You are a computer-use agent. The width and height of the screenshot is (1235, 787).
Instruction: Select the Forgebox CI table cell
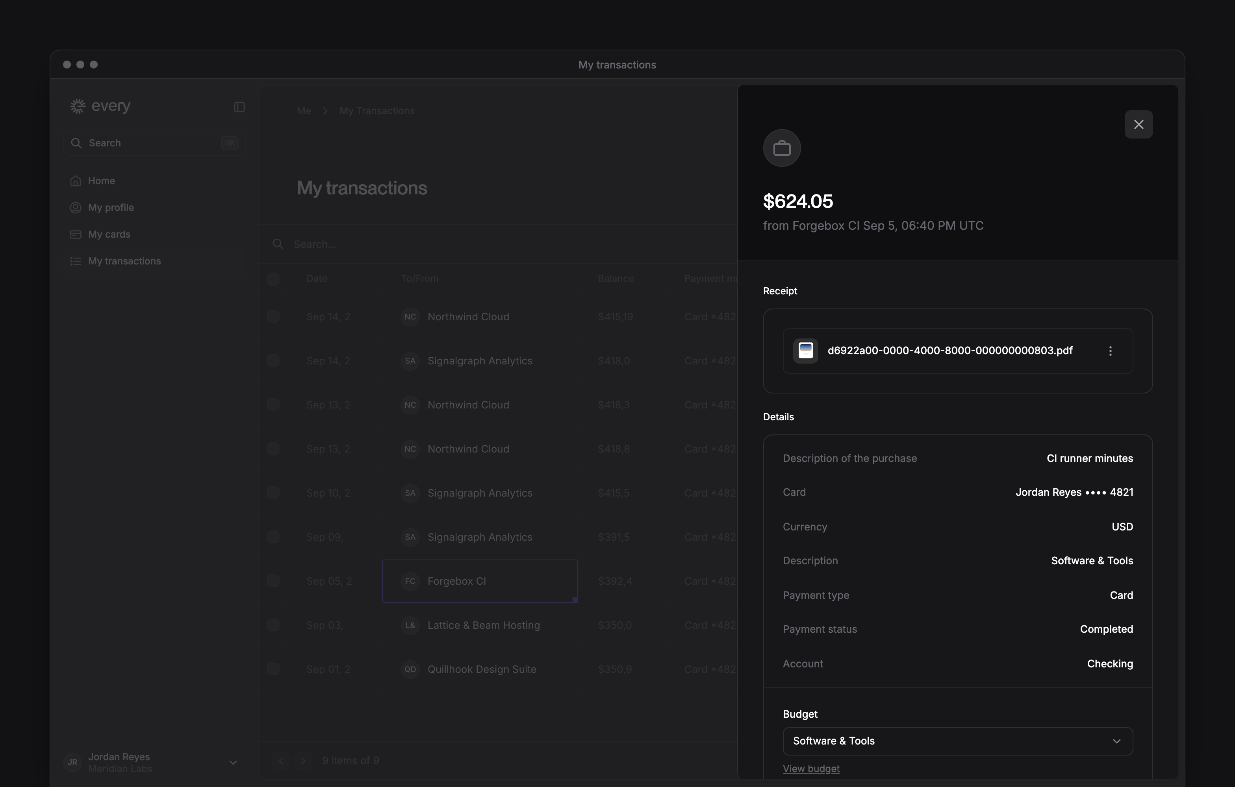tap(480, 581)
